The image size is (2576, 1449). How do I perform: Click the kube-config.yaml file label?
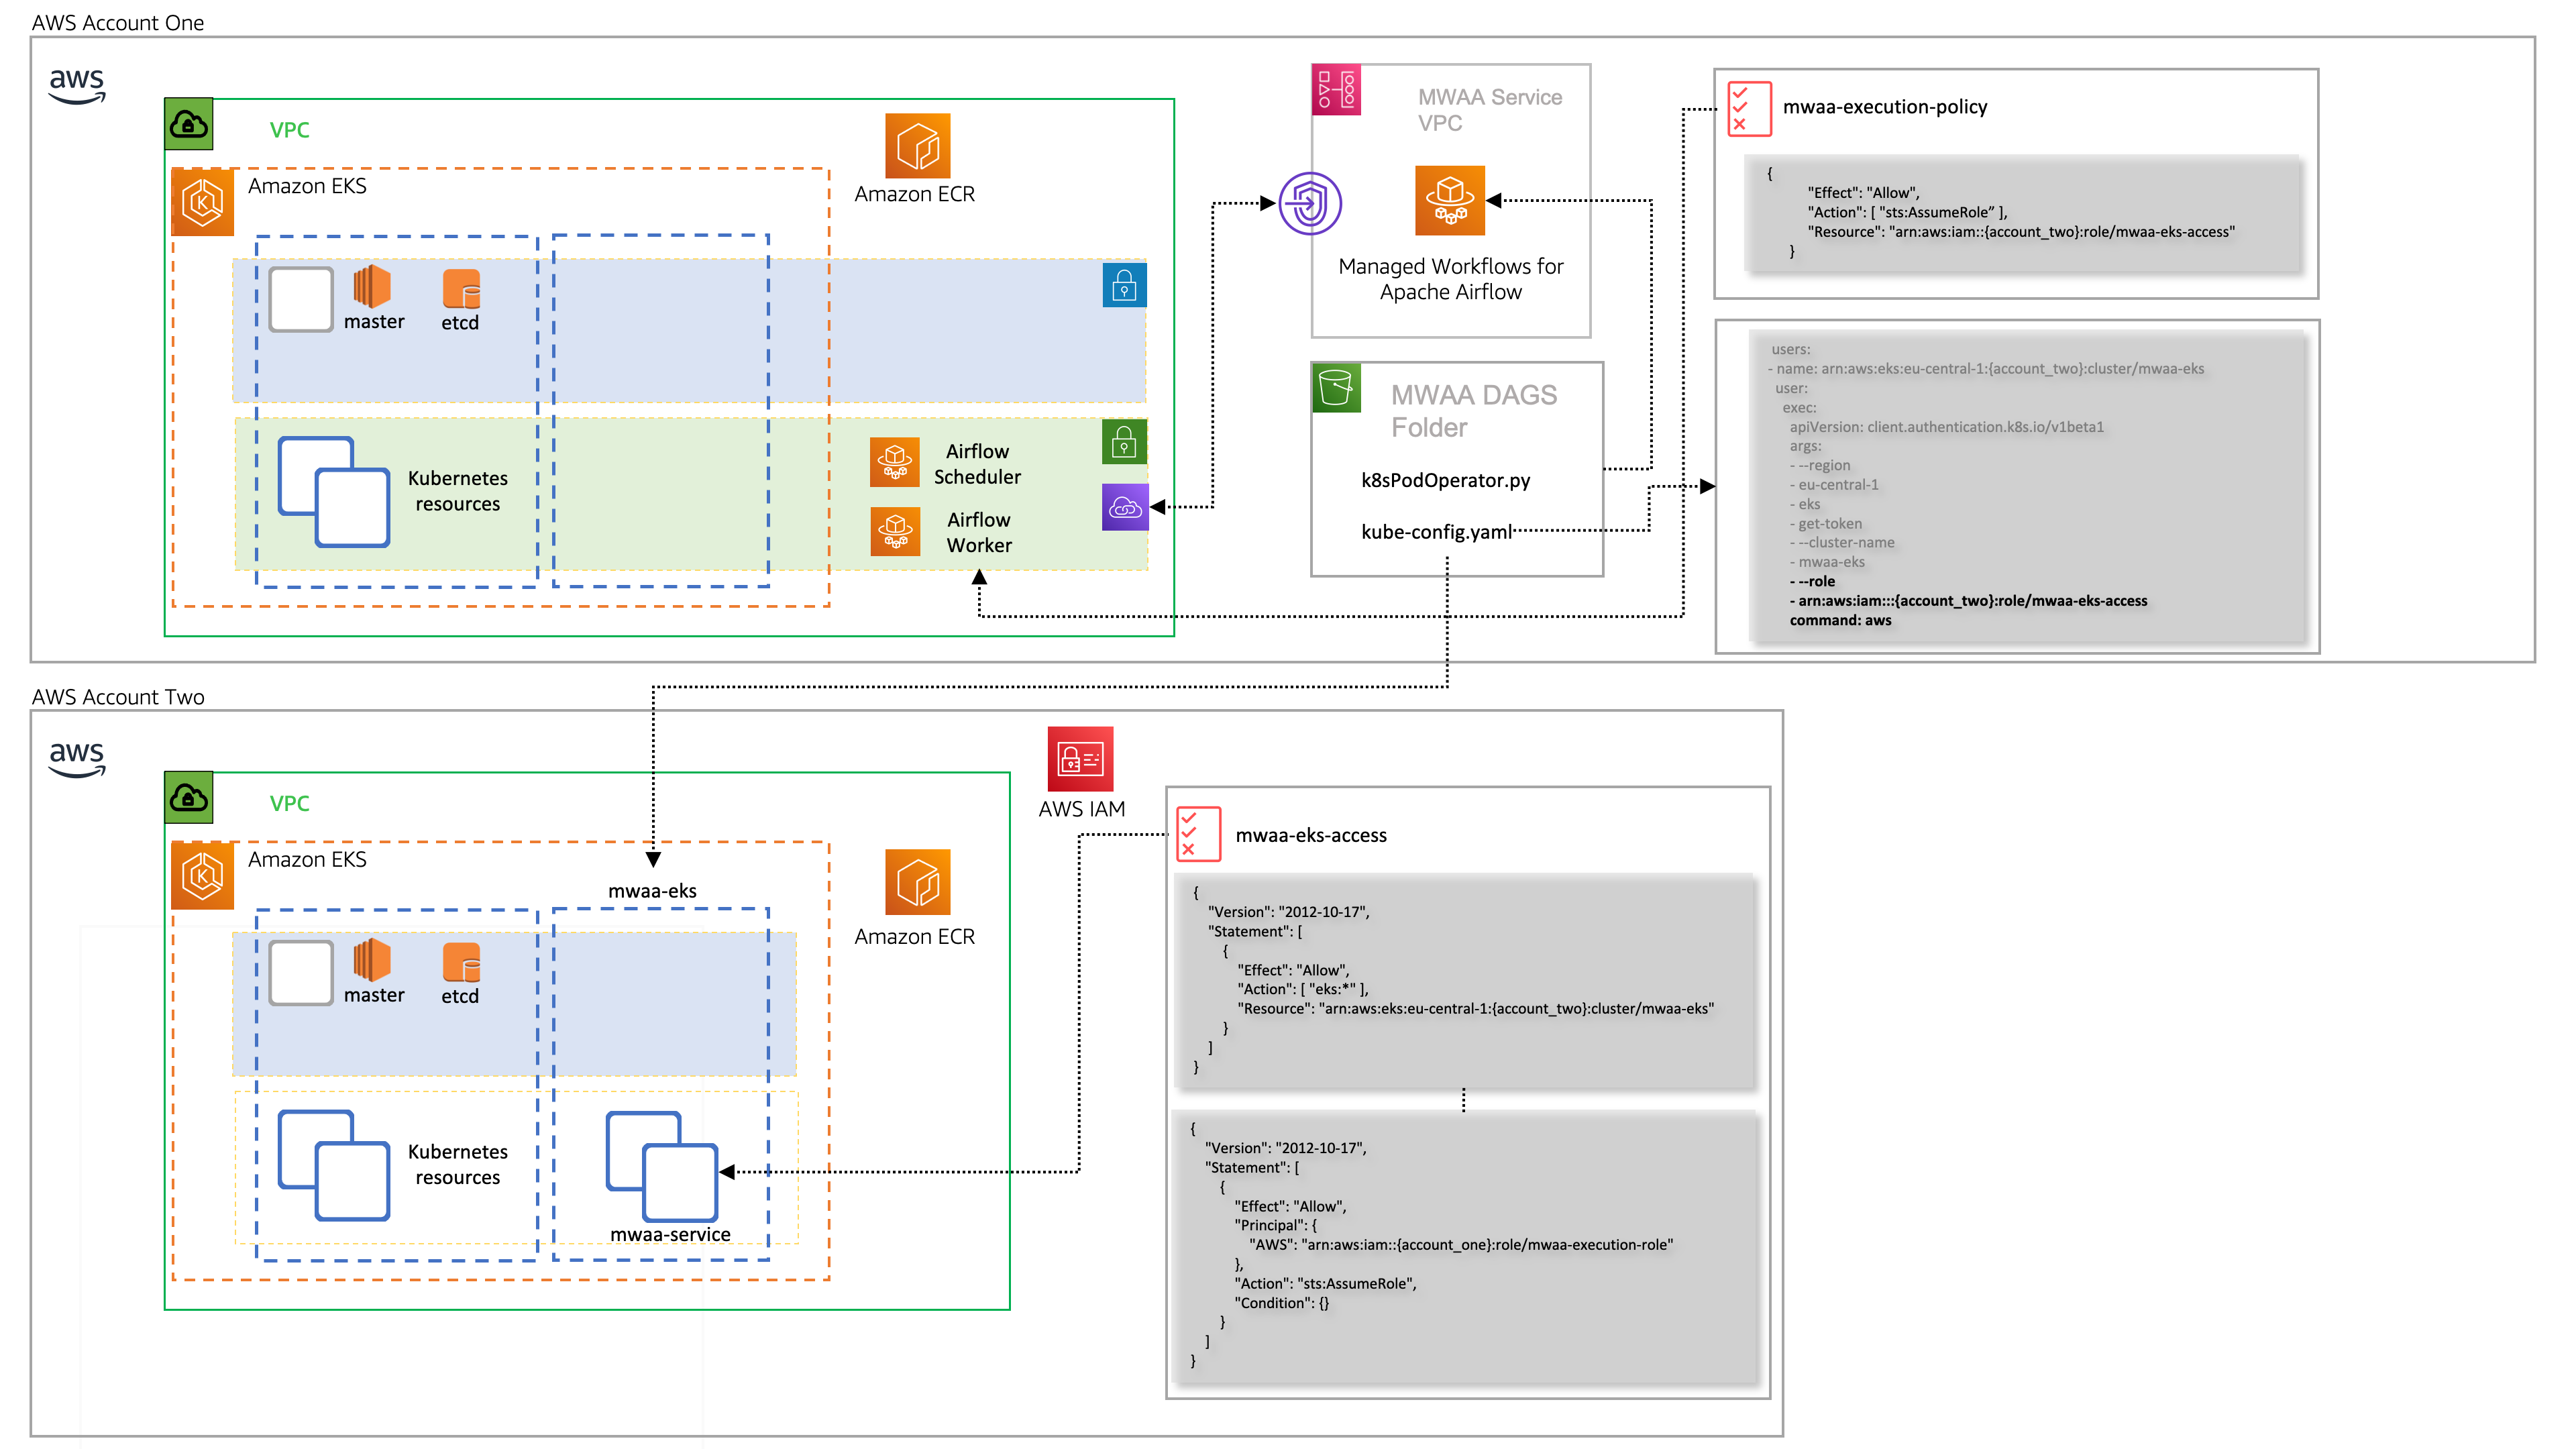[1437, 532]
